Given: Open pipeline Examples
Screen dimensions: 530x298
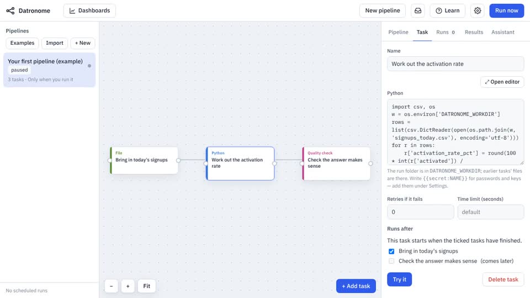Looking at the screenshot, I should pos(22,43).
